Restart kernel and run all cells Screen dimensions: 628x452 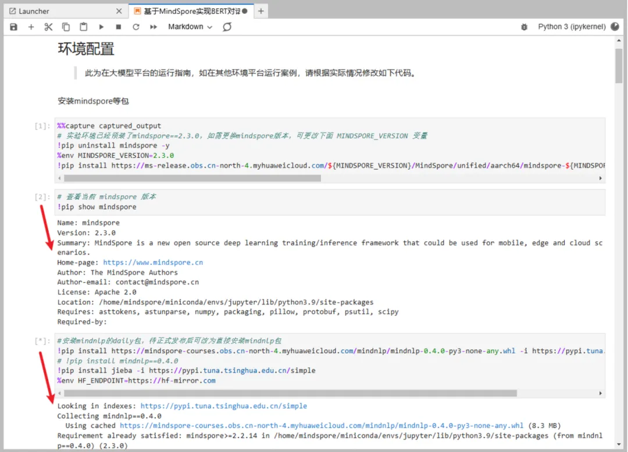(154, 27)
